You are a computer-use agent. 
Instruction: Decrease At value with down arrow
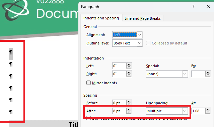pos(208,112)
